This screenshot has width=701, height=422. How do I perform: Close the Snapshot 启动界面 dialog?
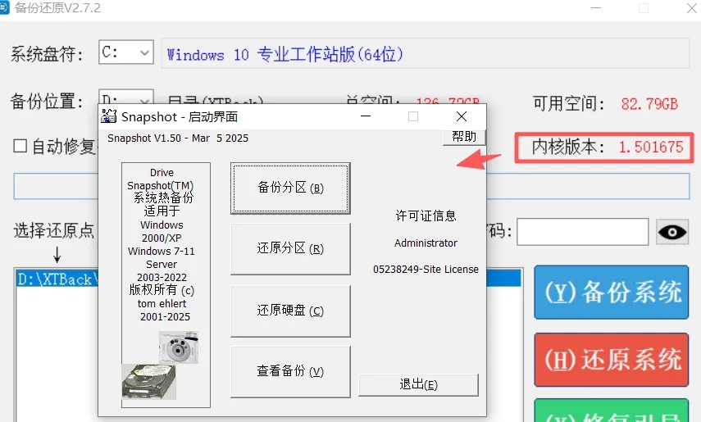pos(462,116)
